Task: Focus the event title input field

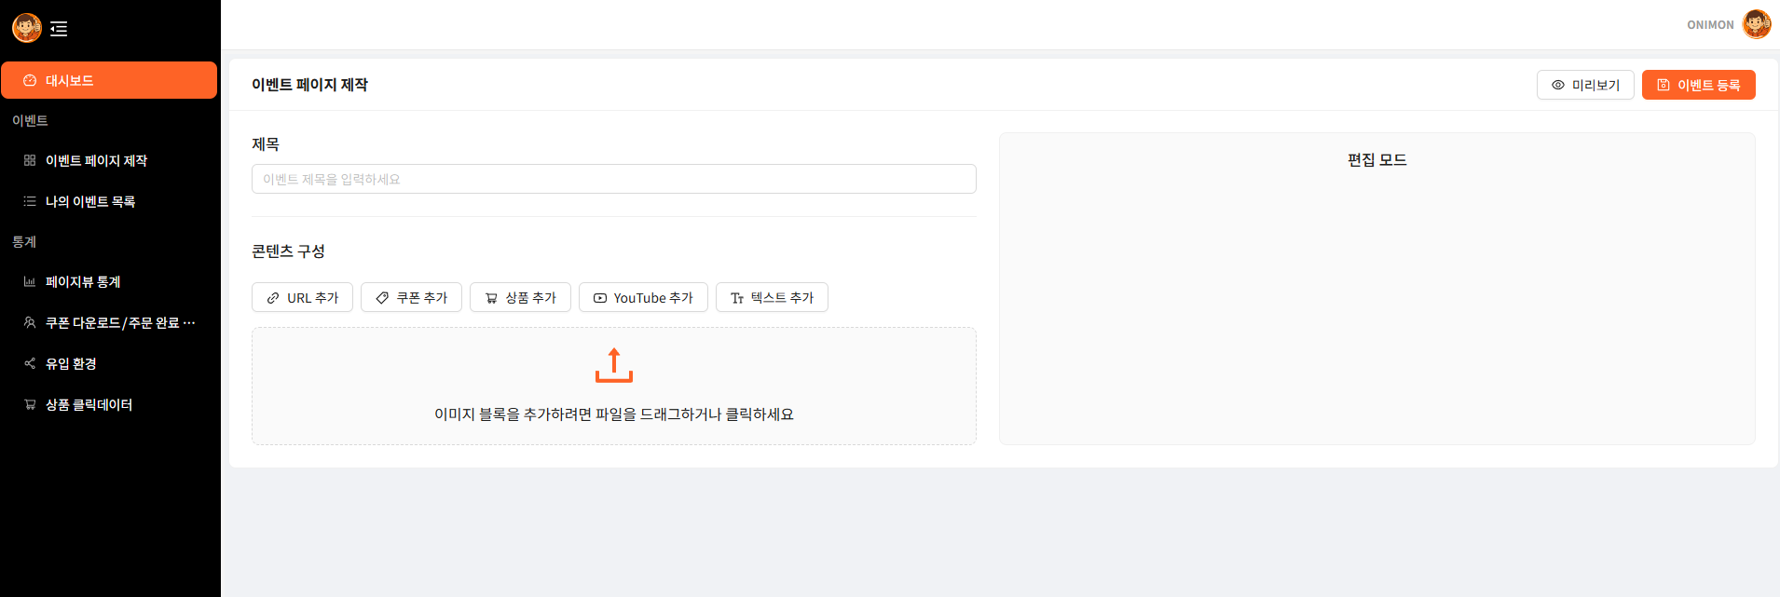Action: [613, 179]
